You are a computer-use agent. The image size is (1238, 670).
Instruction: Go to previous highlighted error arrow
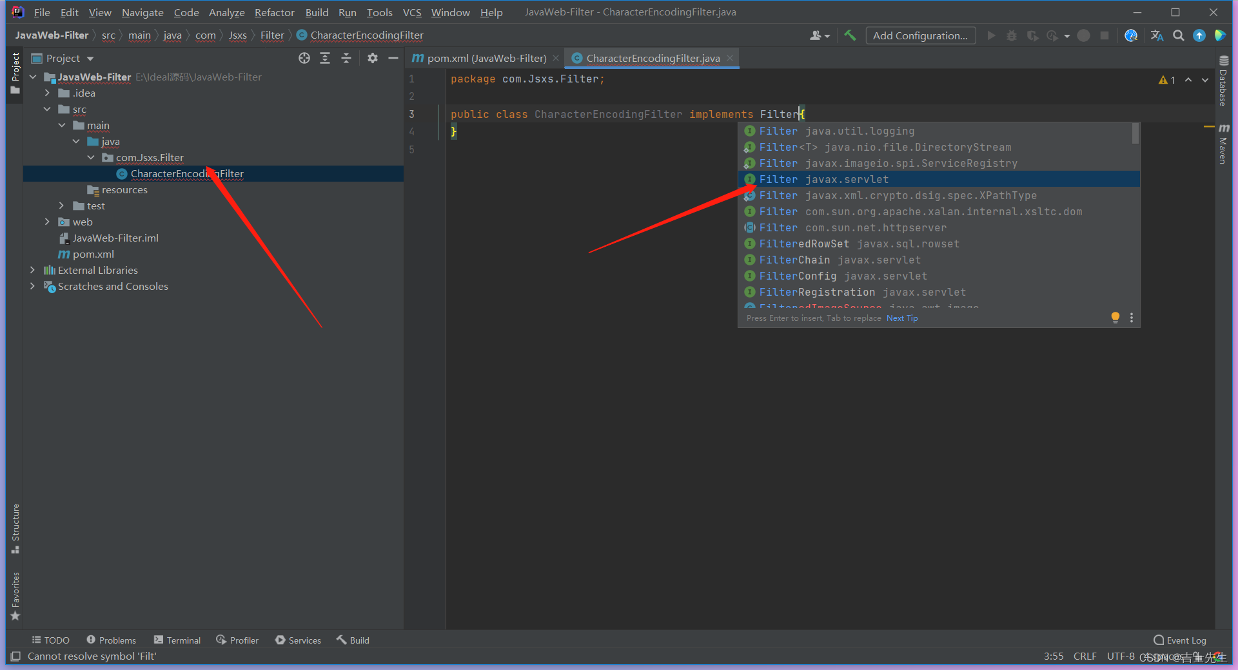coord(1188,80)
